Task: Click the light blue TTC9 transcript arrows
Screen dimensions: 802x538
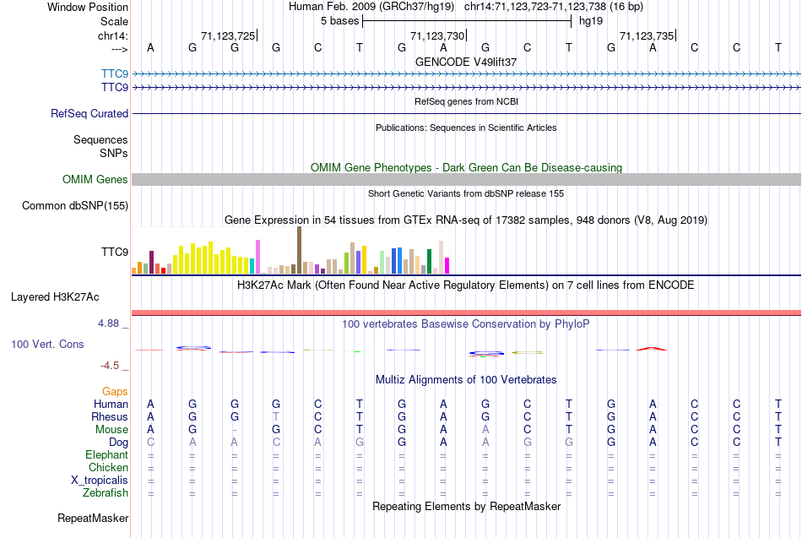Action: [466, 74]
